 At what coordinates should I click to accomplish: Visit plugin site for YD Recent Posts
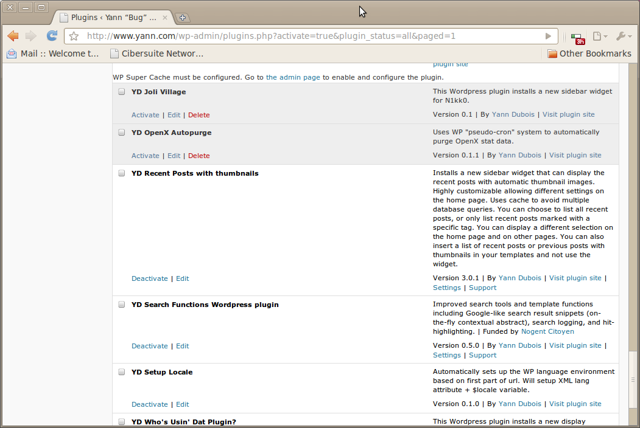coord(575,278)
